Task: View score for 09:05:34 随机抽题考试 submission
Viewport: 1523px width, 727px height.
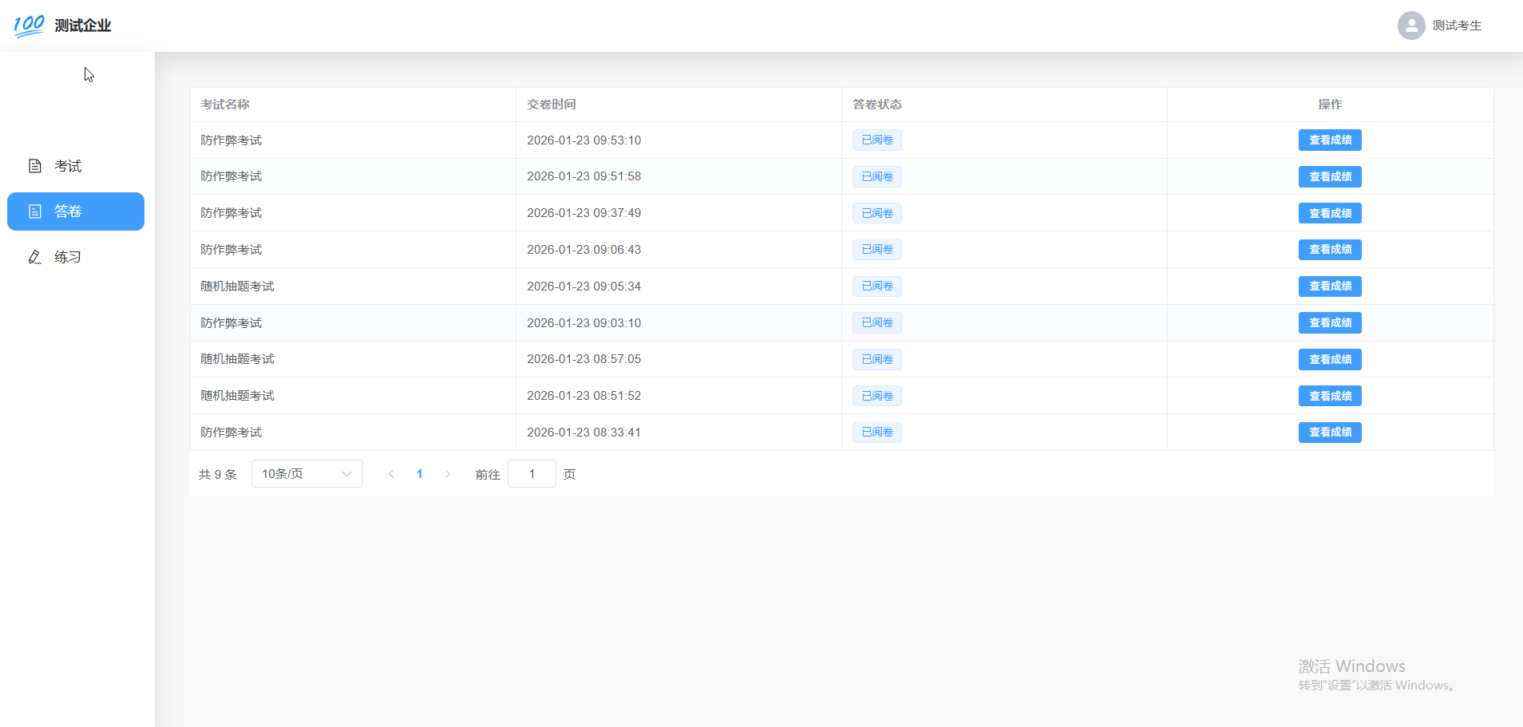Action: point(1330,286)
